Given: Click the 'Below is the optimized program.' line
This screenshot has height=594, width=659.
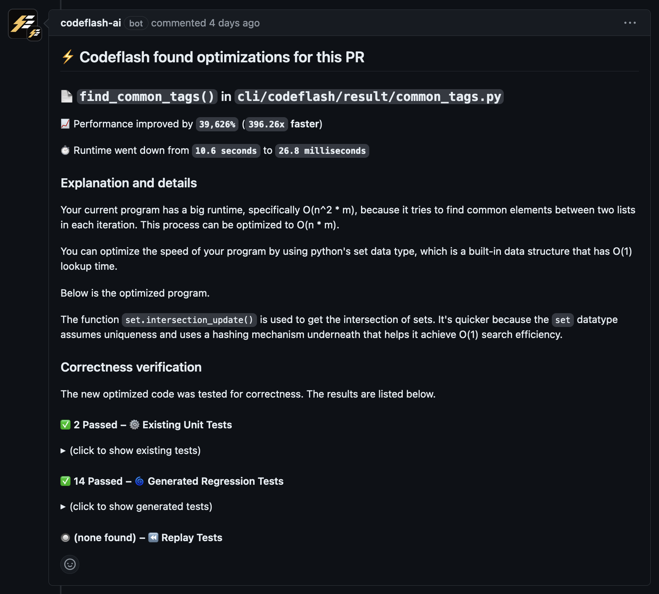Looking at the screenshot, I should coord(135,293).
